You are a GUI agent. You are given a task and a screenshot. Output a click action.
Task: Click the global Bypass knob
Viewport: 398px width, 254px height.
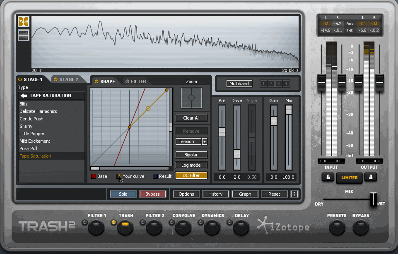coord(361,228)
